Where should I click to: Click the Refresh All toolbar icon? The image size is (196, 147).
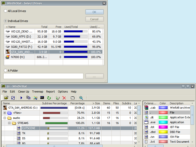coord(13,98)
